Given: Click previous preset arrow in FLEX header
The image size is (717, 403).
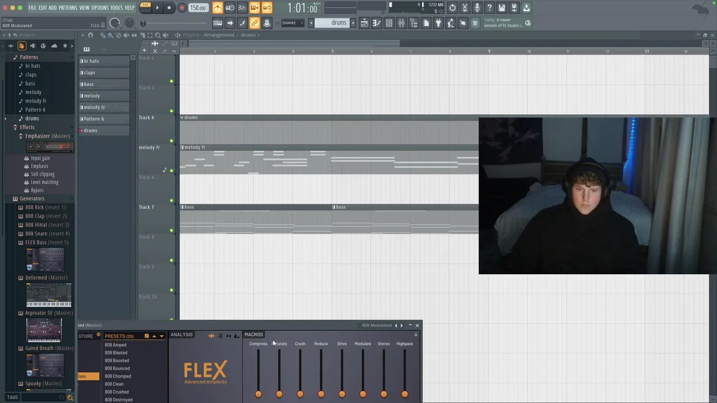Looking at the screenshot, I should click(x=396, y=325).
